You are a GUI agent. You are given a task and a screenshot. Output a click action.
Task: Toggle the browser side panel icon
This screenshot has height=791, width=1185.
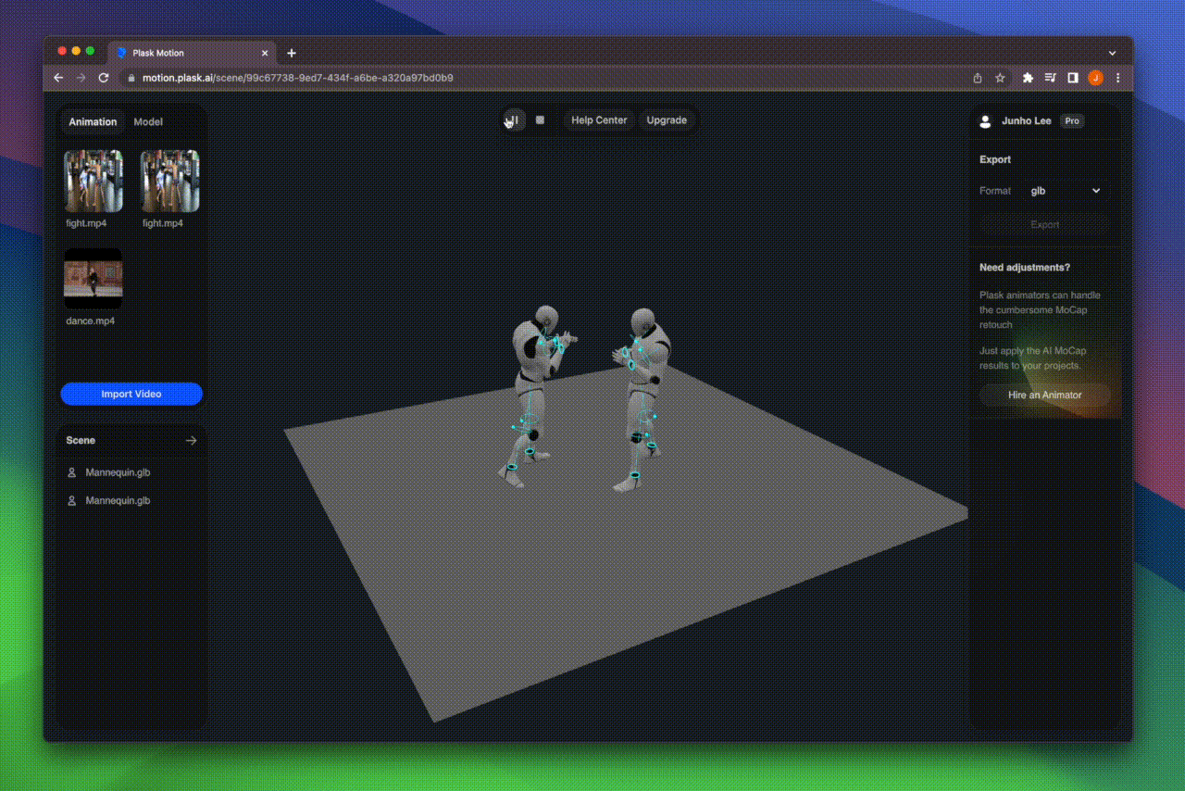pyautogui.click(x=1072, y=79)
